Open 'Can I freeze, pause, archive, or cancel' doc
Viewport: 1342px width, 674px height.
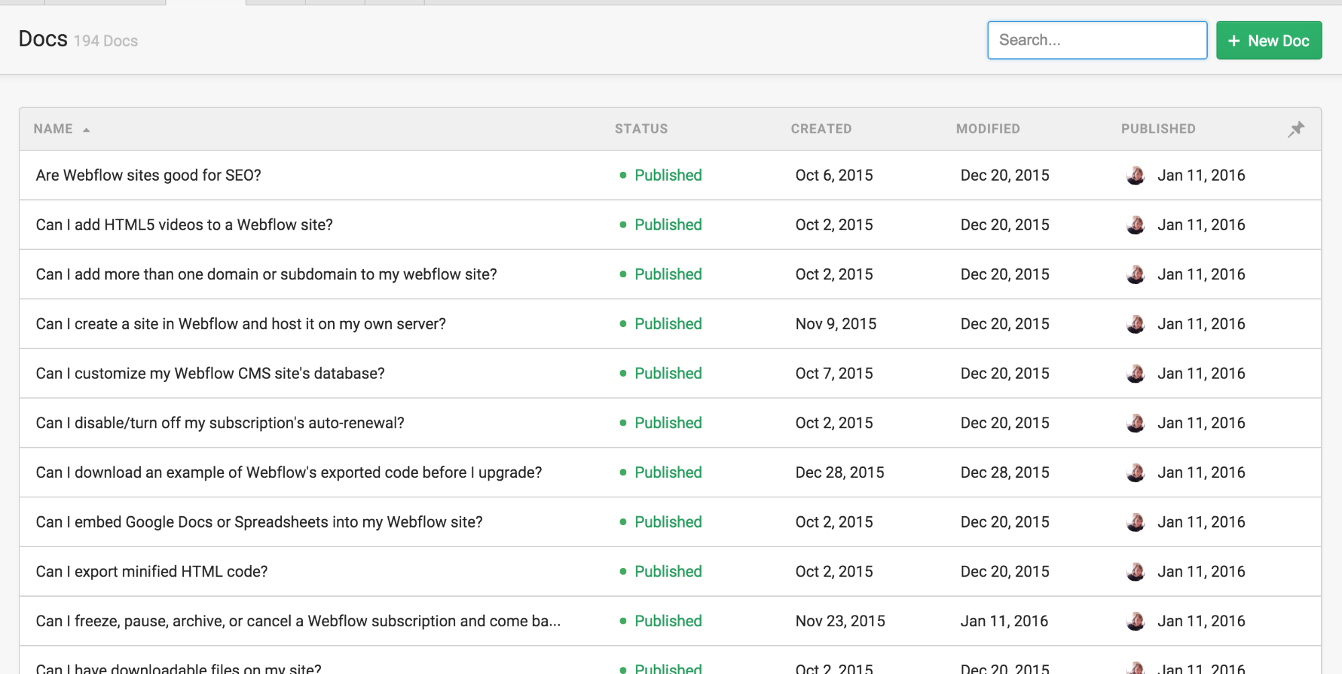click(x=298, y=622)
